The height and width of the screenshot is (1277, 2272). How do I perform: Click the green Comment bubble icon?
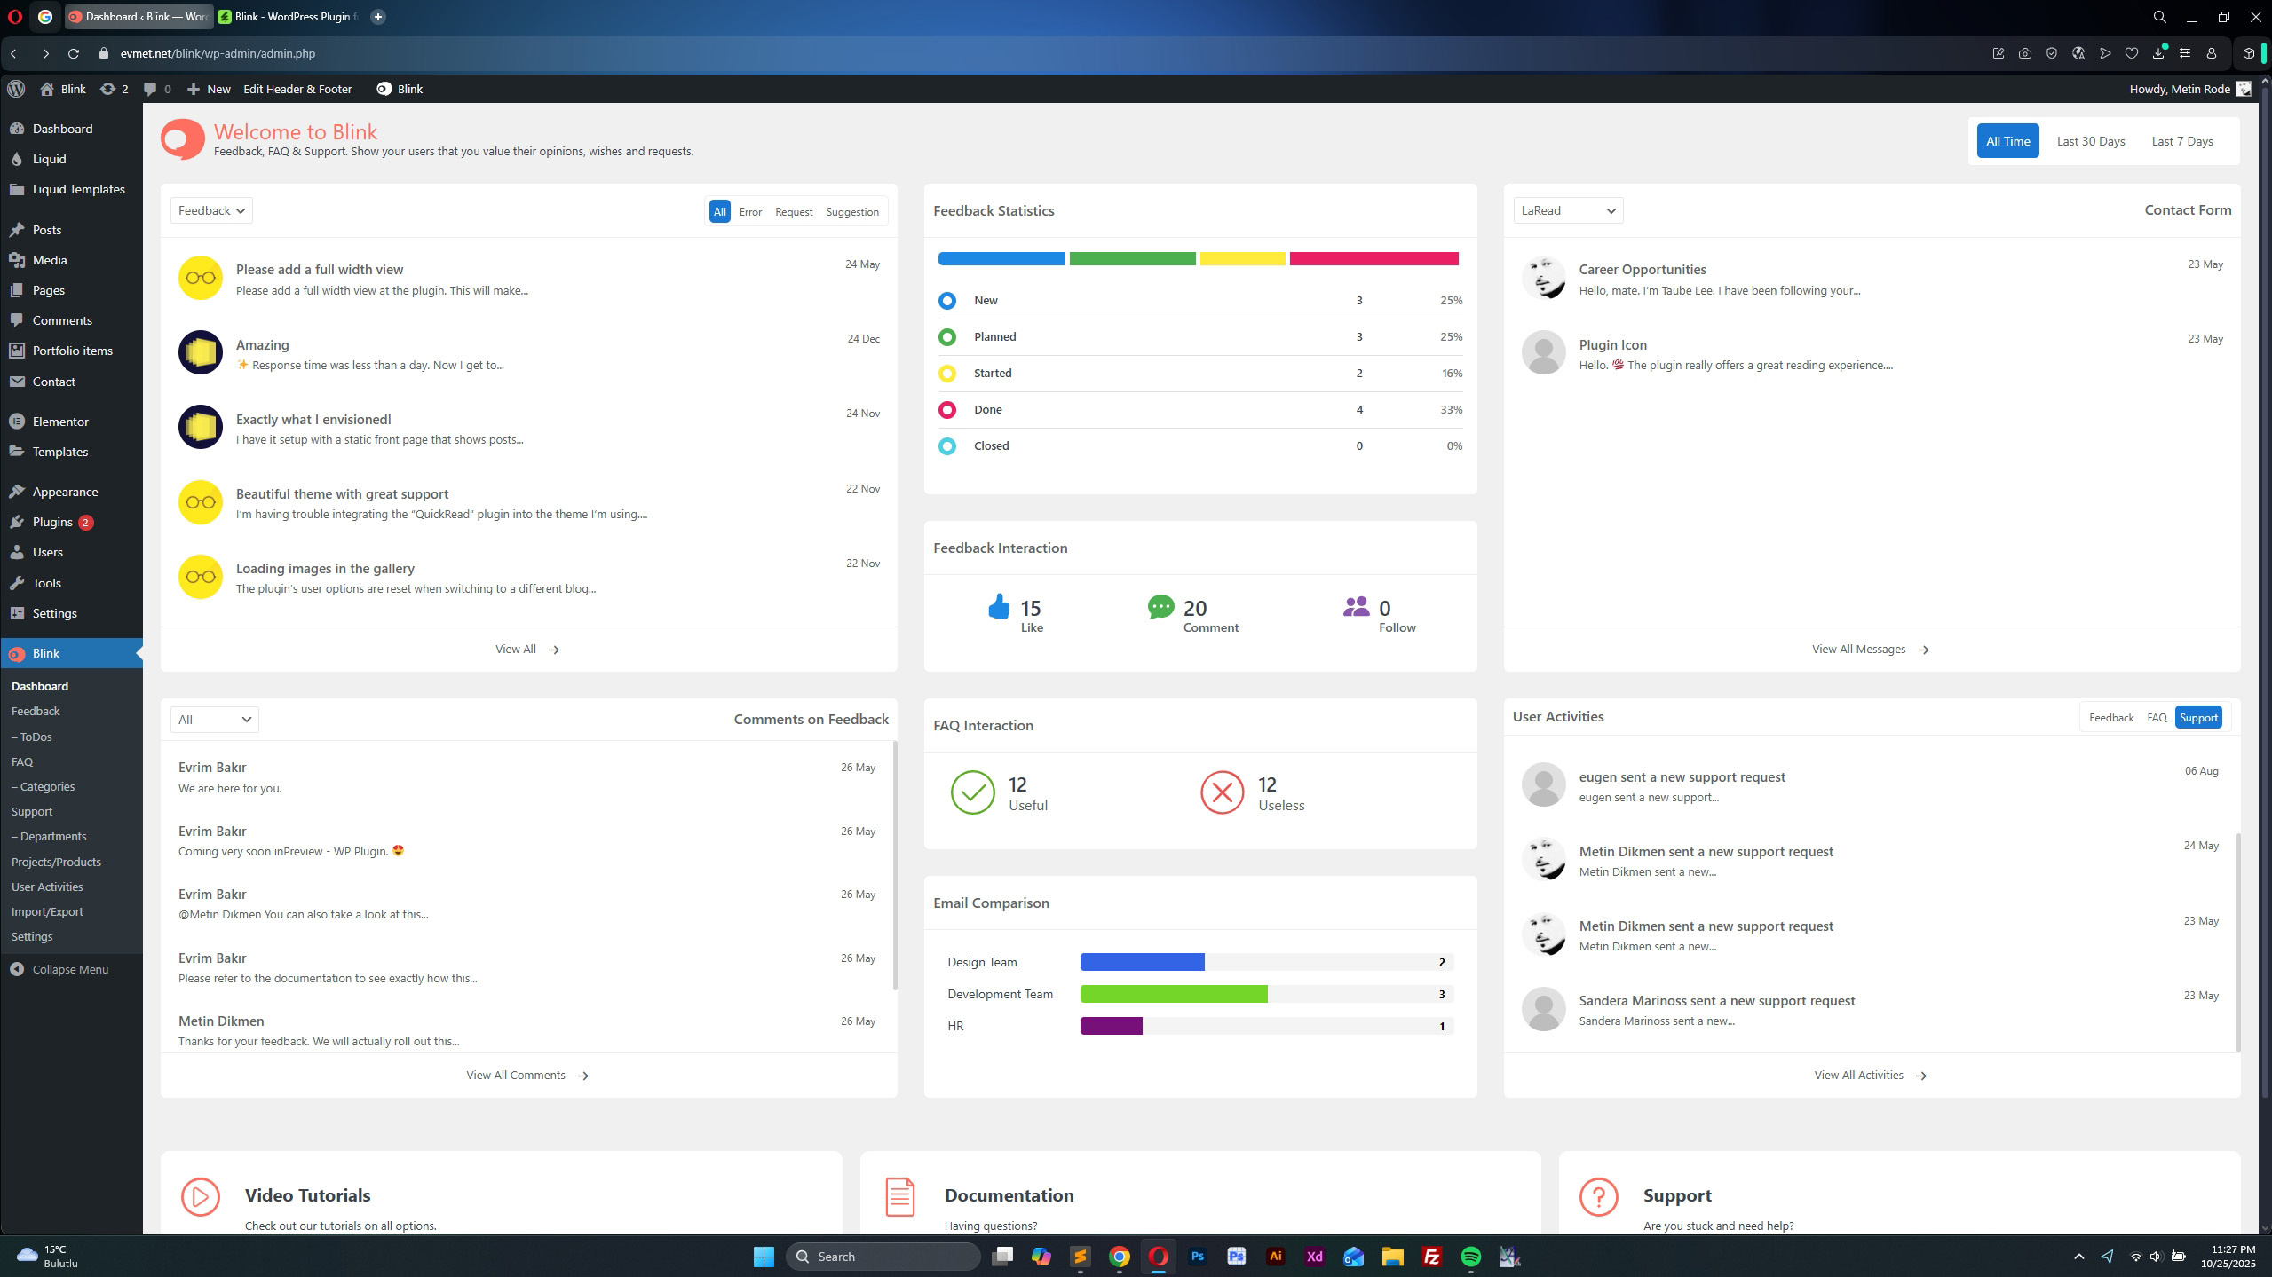click(1160, 607)
